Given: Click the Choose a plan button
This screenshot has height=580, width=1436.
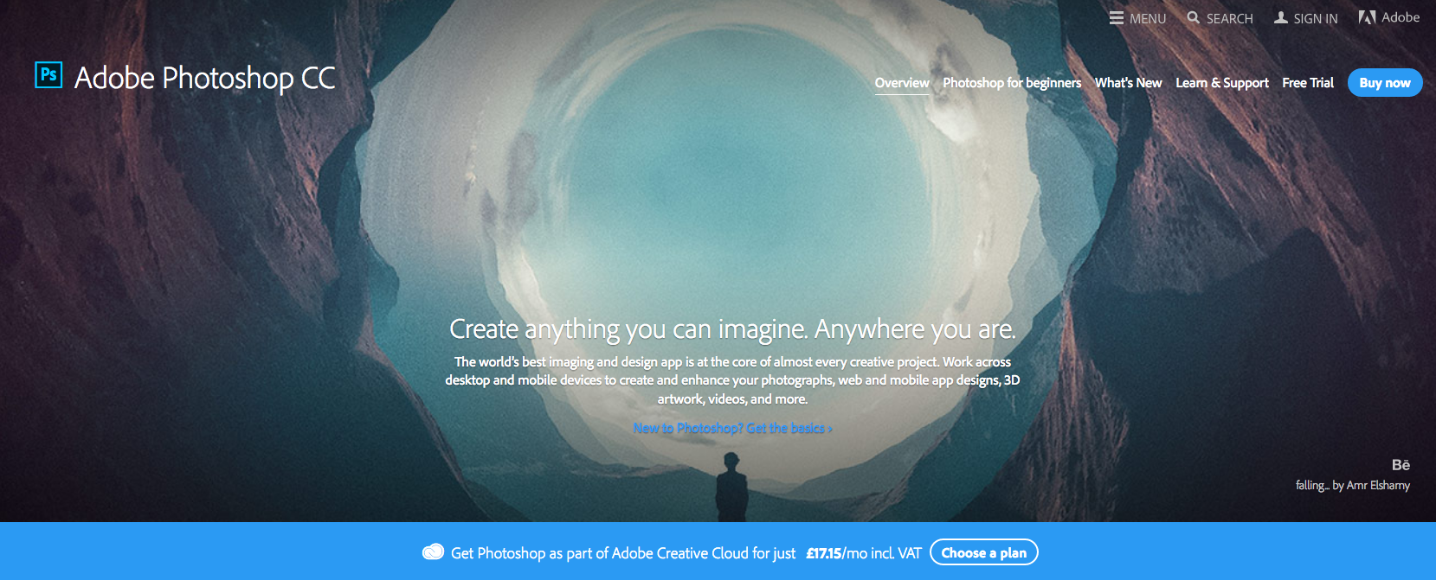Looking at the screenshot, I should point(984,552).
